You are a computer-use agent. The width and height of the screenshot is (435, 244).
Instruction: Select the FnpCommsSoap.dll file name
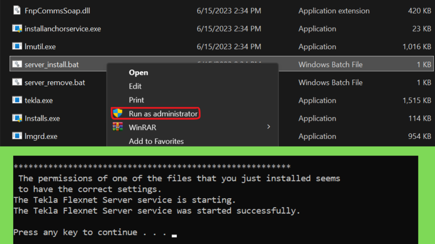tap(57, 11)
